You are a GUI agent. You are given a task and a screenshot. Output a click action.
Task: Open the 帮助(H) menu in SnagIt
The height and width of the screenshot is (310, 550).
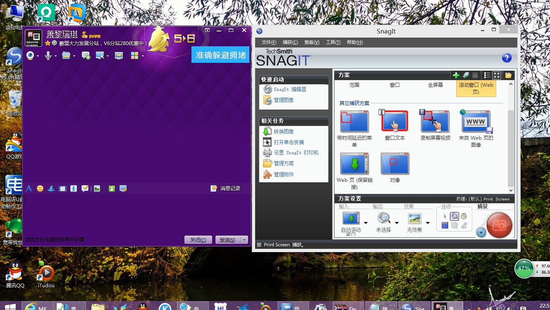[355, 42]
